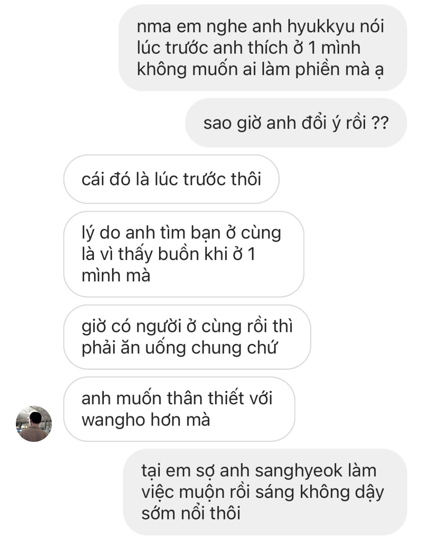This screenshot has height=538, width=423.
Task: Tap the 'cái đó là lúc trước thôi' message
Action: 171,179
